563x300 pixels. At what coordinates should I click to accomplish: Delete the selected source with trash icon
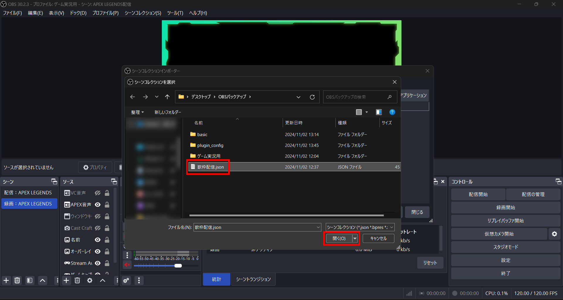point(77,280)
